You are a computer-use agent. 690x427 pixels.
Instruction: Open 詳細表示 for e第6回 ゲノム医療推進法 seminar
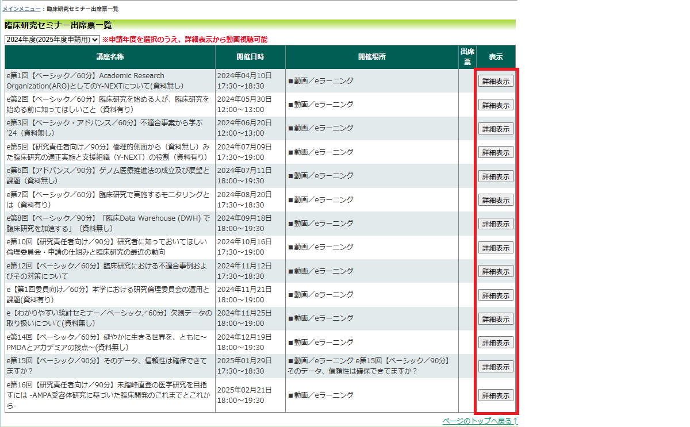point(496,176)
